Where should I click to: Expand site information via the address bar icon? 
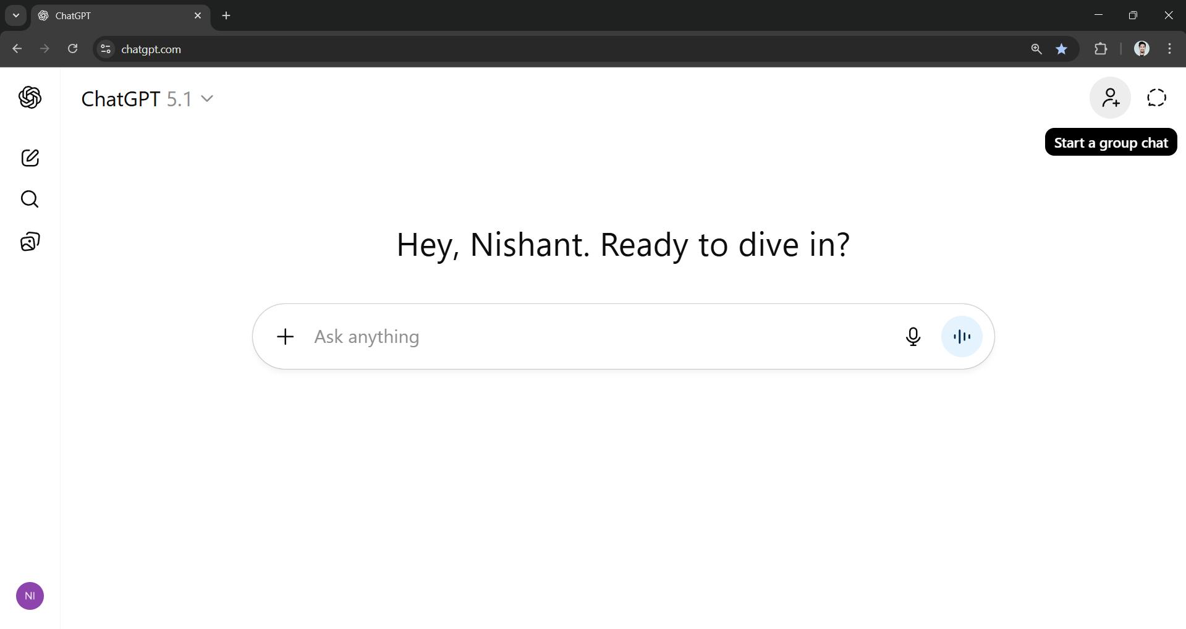[x=105, y=49]
